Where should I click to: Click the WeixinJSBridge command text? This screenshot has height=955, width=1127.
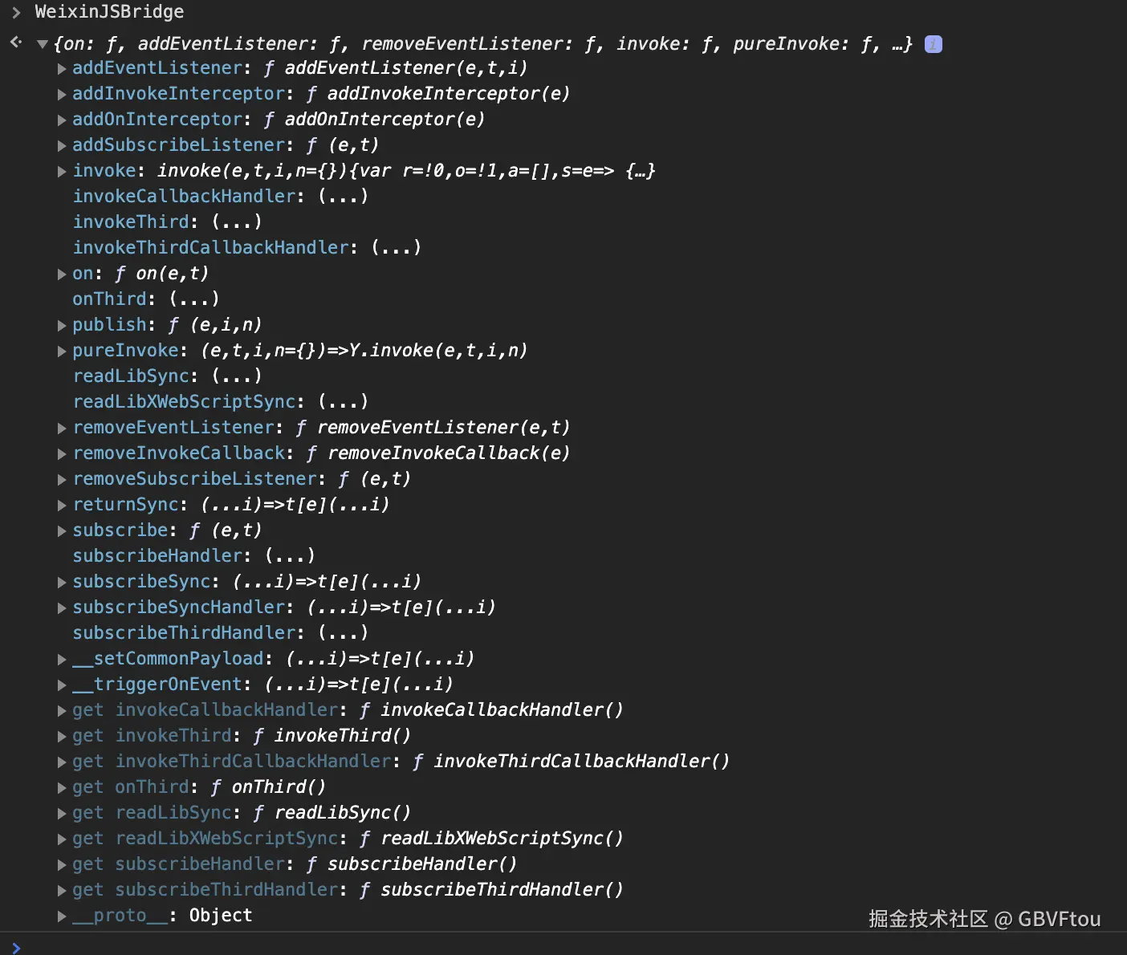coord(109,12)
